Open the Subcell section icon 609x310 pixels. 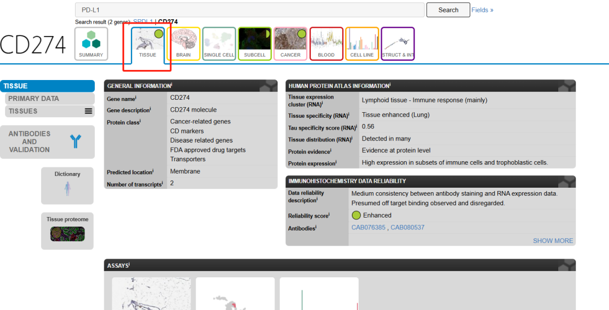(x=255, y=43)
